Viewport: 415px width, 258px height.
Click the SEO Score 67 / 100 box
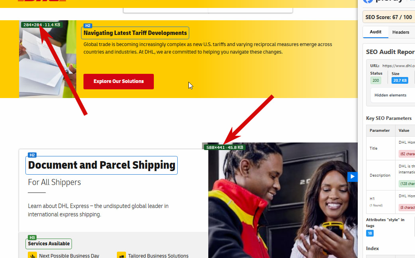388,17
